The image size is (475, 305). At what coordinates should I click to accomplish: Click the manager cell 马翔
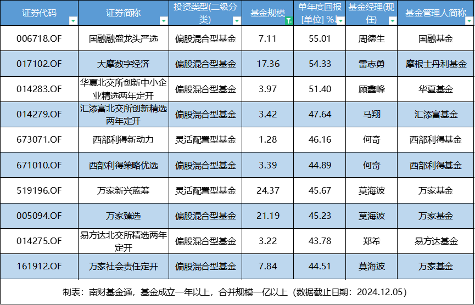[371, 115]
